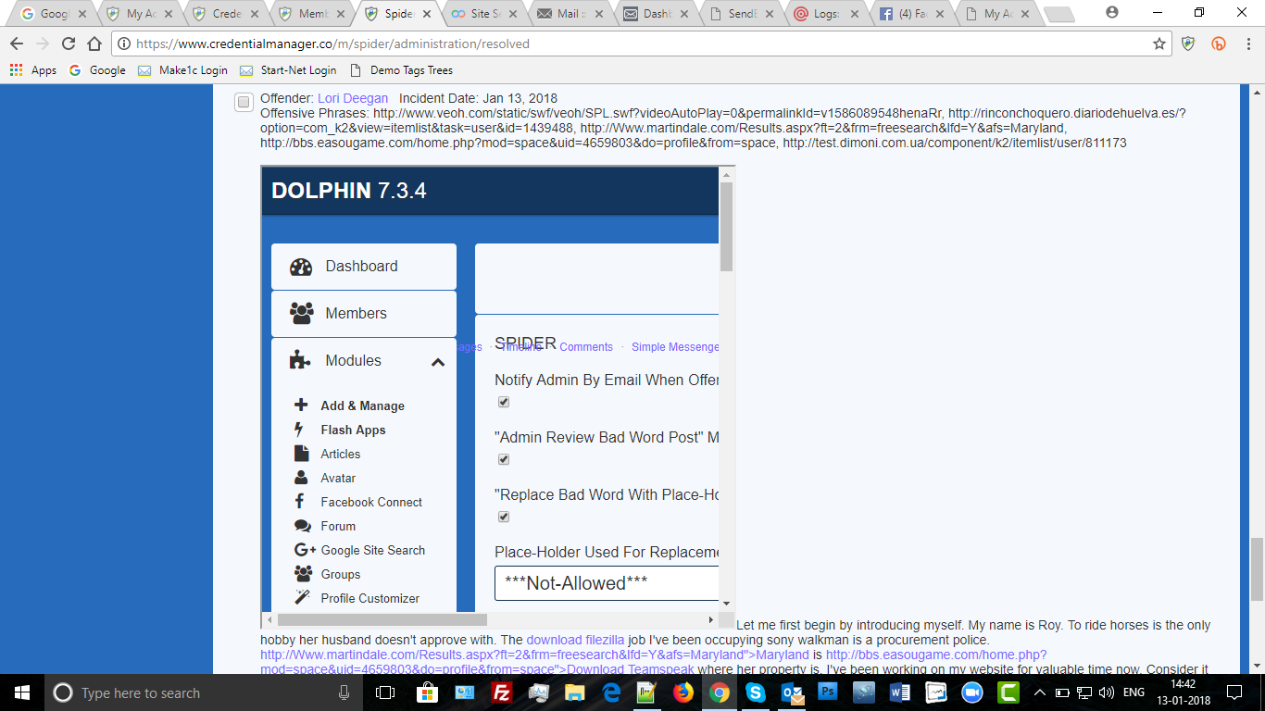Image resolution: width=1265 pixels, height=711 pixels.
Task: Open Firefox from the taskbar
Action: (683, 692)
